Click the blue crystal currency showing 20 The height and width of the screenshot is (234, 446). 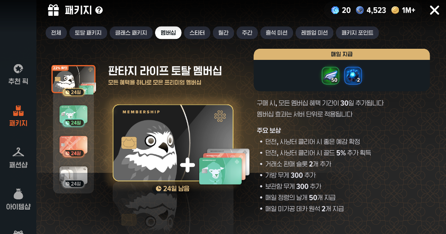pos(335,10)
